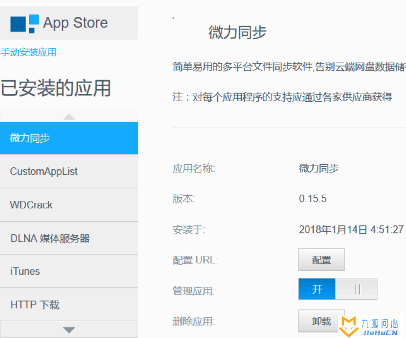Click install date 2018年1月14日 4:51:27
The height and width of the screenshot is (338, 406).
coord(351,229)
